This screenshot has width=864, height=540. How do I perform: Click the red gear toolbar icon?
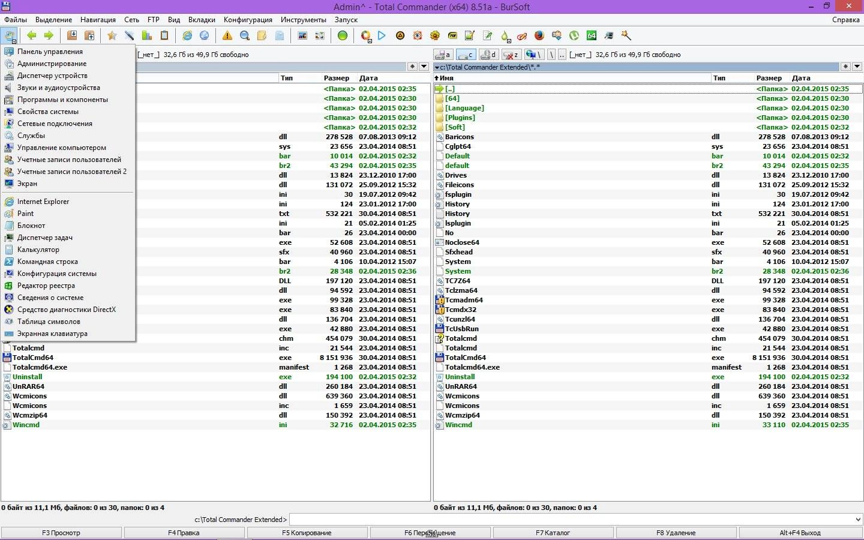418,36
